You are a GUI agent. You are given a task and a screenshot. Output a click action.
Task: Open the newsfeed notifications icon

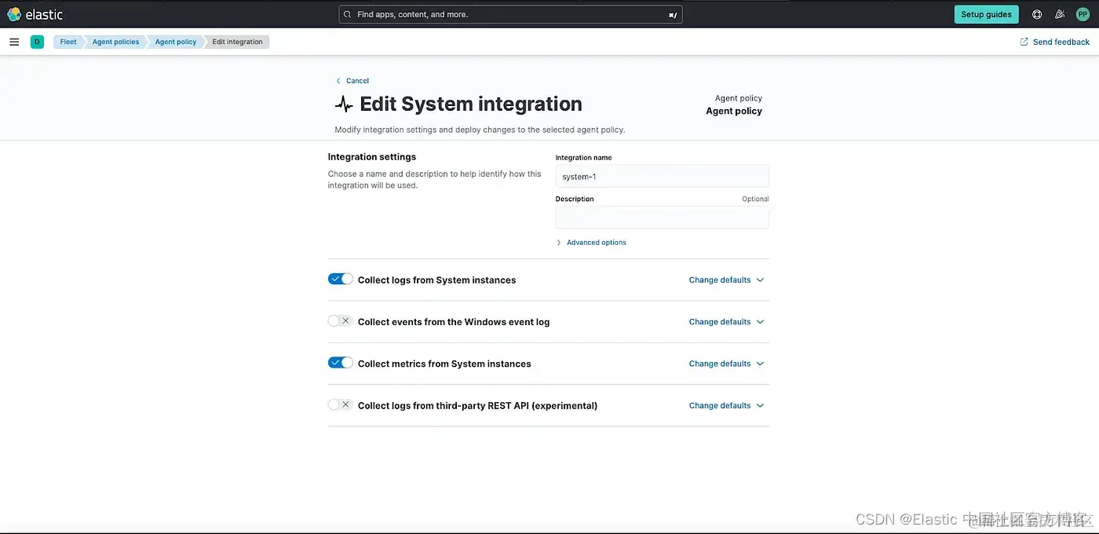[1060, 14]
